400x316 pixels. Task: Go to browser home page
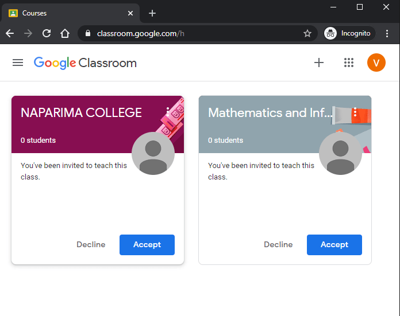pos(65,33)
